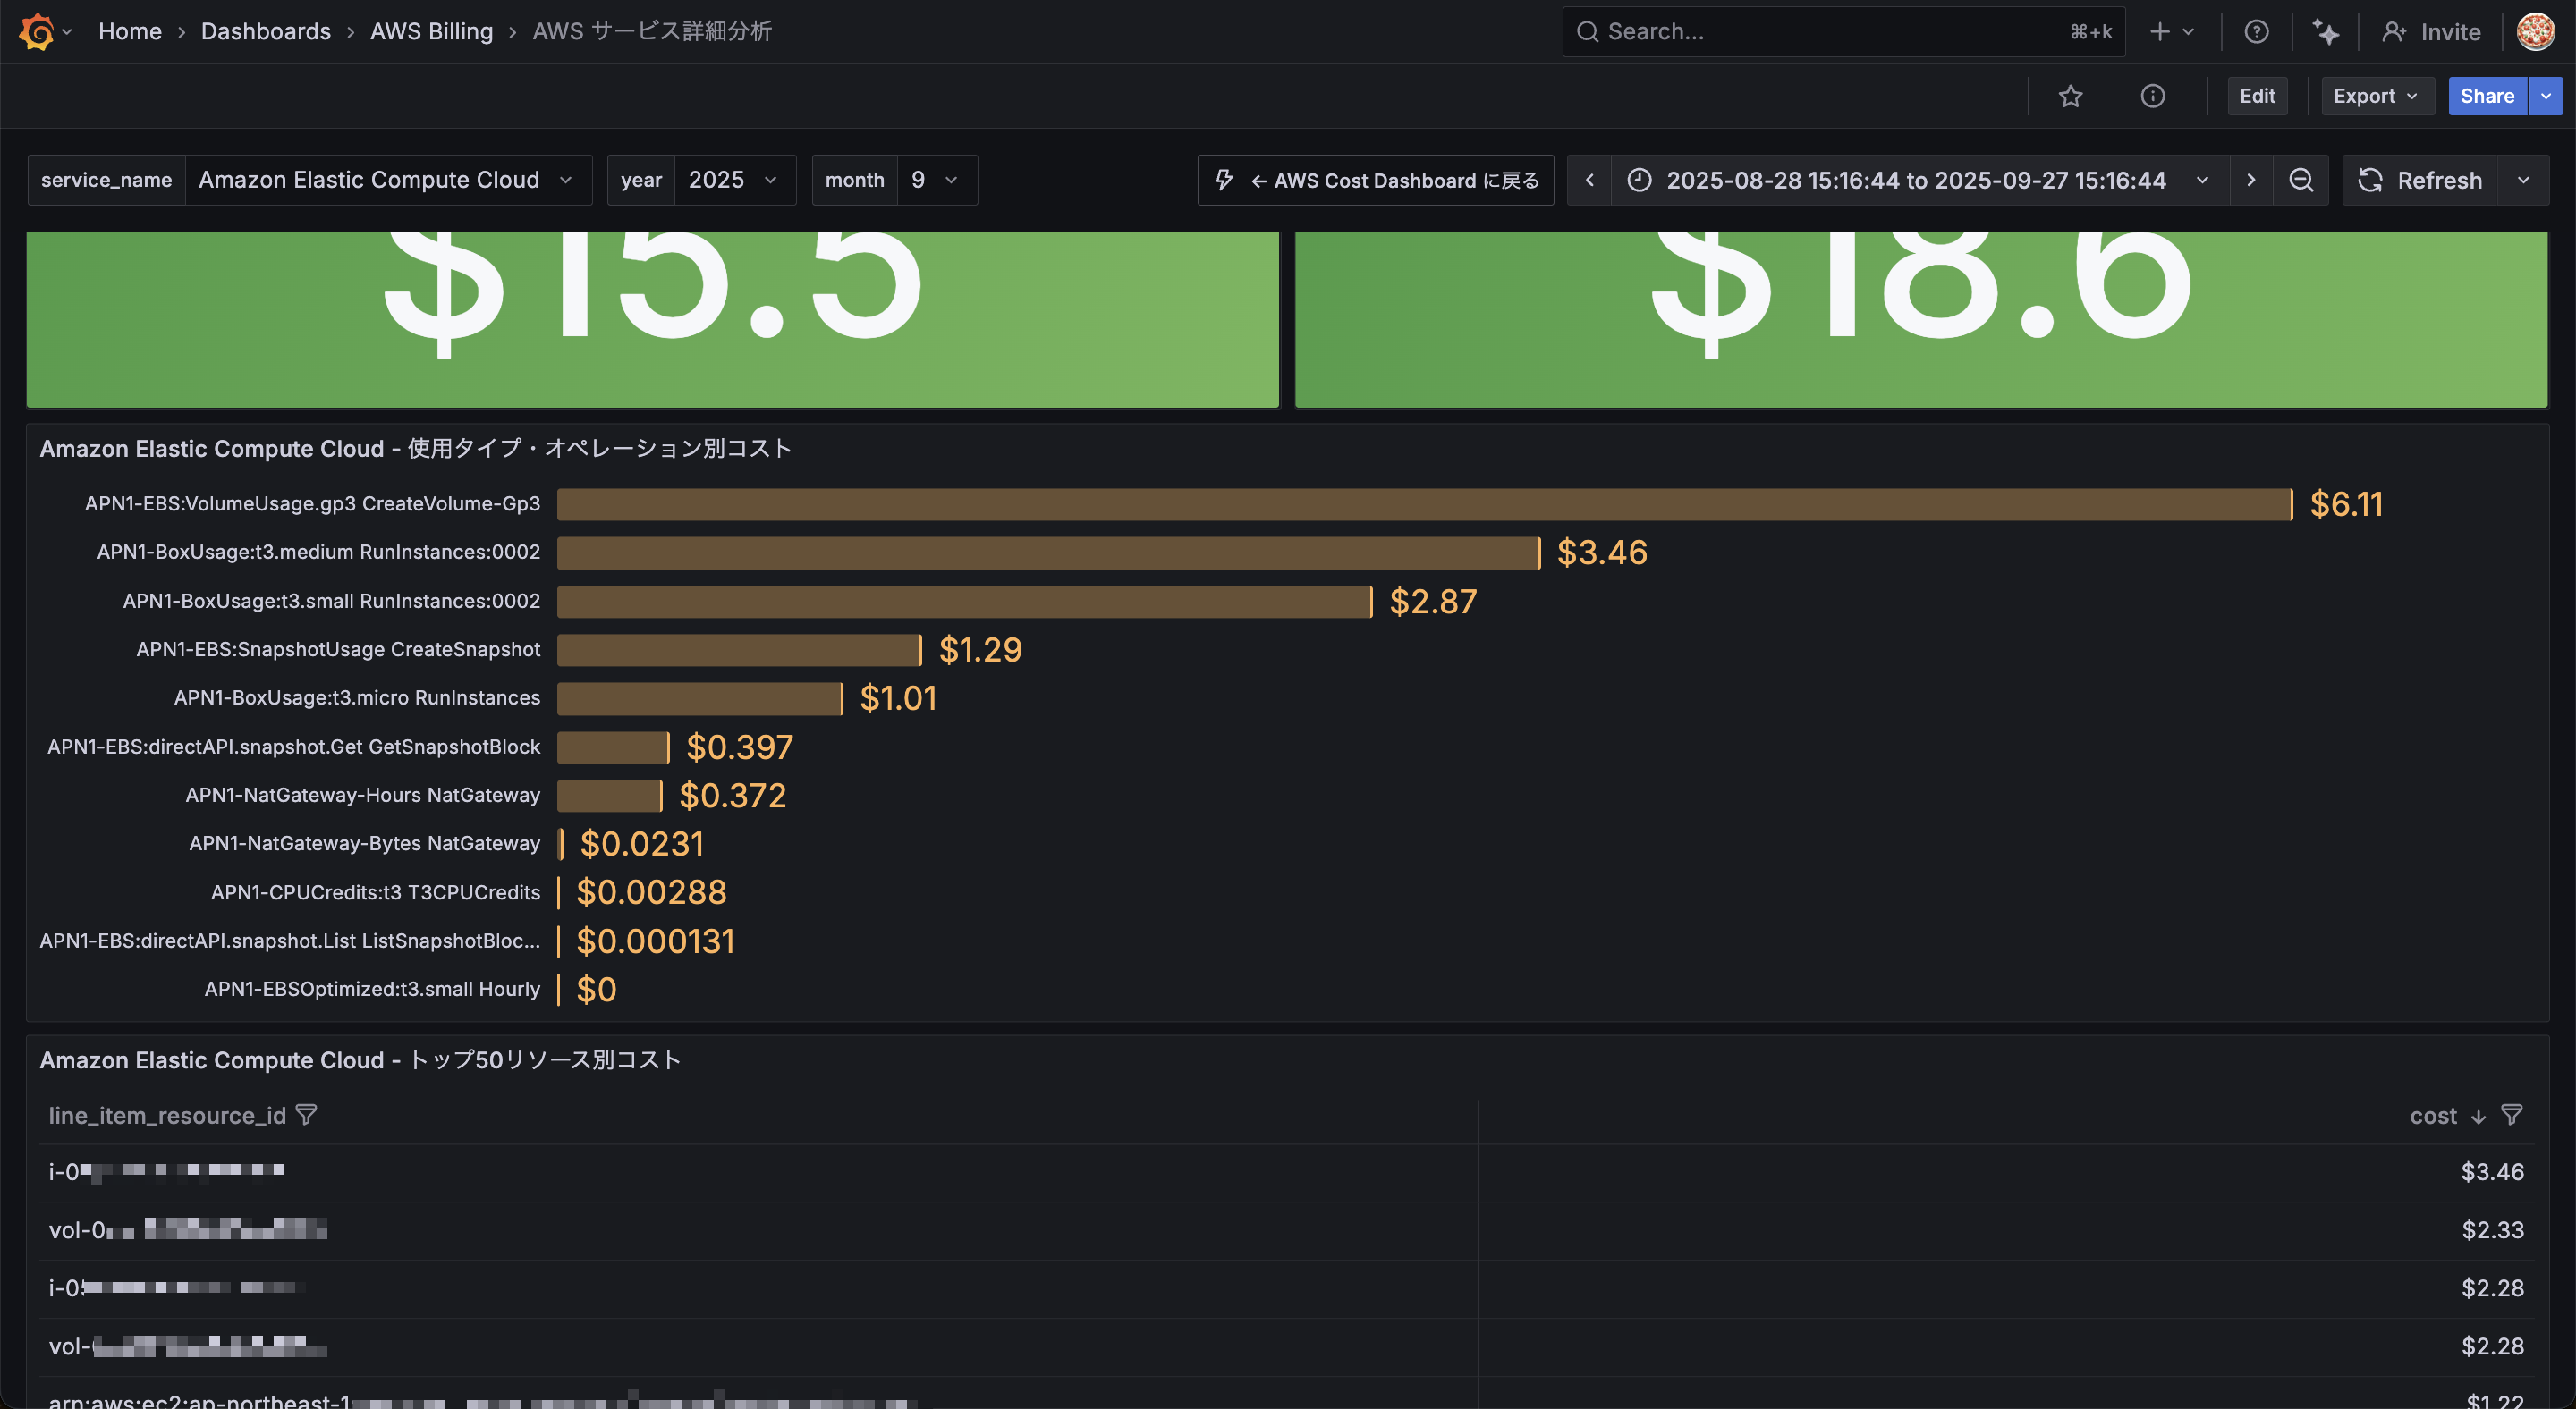The image size is (2576, 1409).
Task: Go to Dashboards breadcrumb
Action: (x=265, y=32)
